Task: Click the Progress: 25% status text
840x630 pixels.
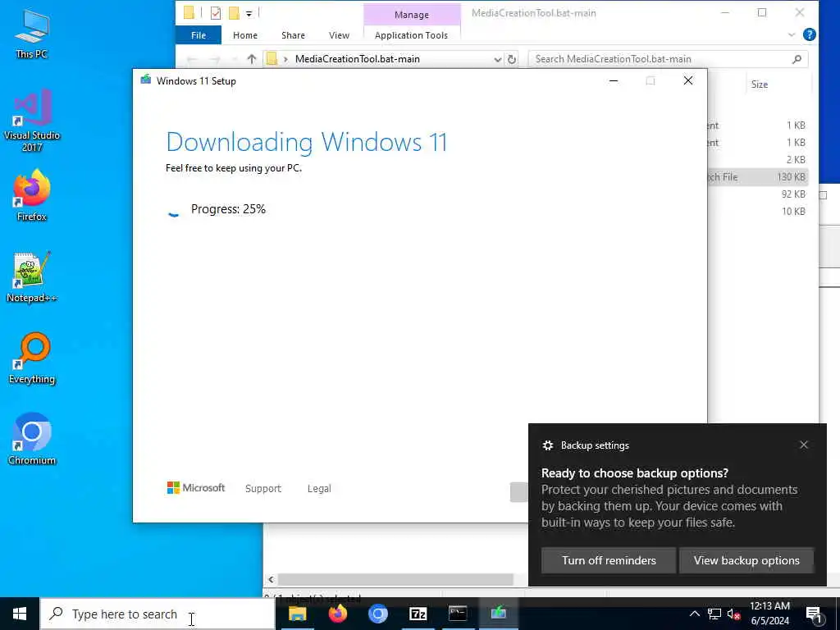Action: pos(228,209)
